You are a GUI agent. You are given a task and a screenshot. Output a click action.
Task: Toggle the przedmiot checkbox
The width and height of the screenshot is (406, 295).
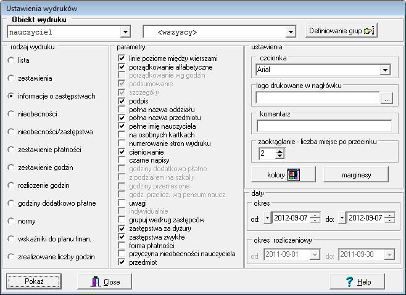click(x=122, y=262)
